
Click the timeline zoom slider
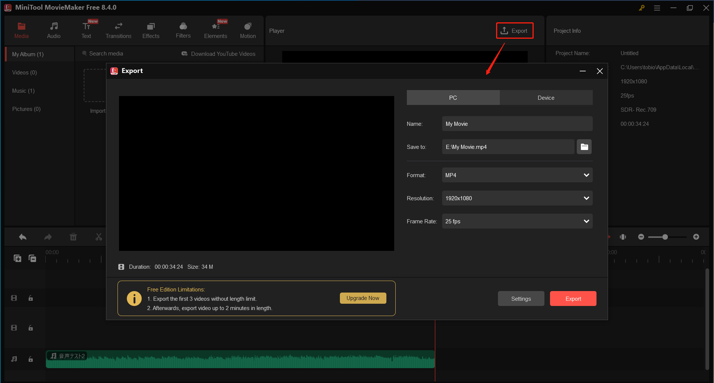(x=665, y=237)
